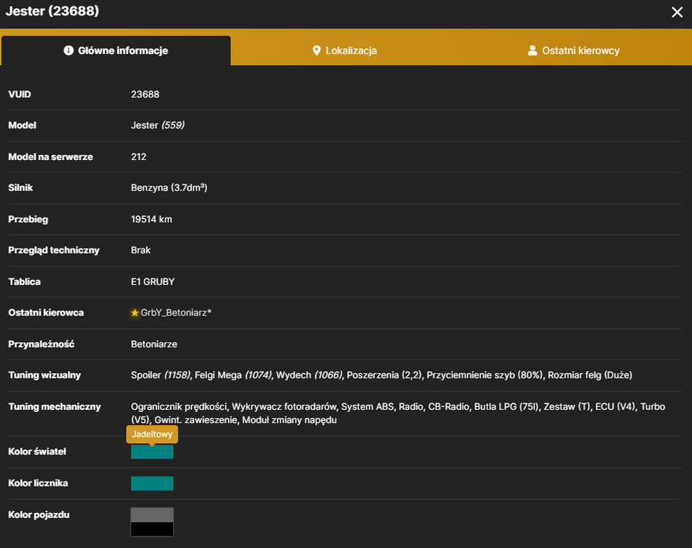This screenshot has height=548, width=692.
Task: Click the info icon on Główne informacje tab
Action: click(x=69, y=50)
